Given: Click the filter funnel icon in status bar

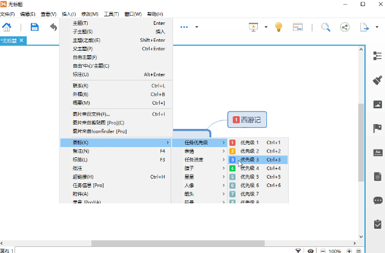Looking at the screenshot, I should pos(298,250).
